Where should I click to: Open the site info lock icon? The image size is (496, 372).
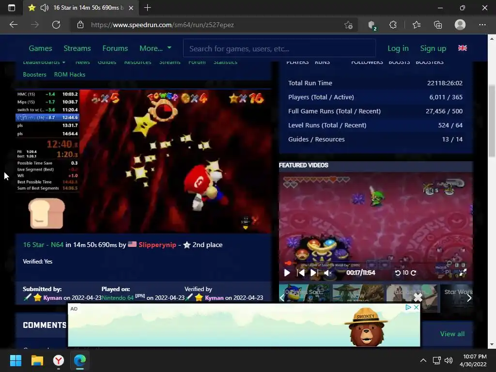[80, 25]
